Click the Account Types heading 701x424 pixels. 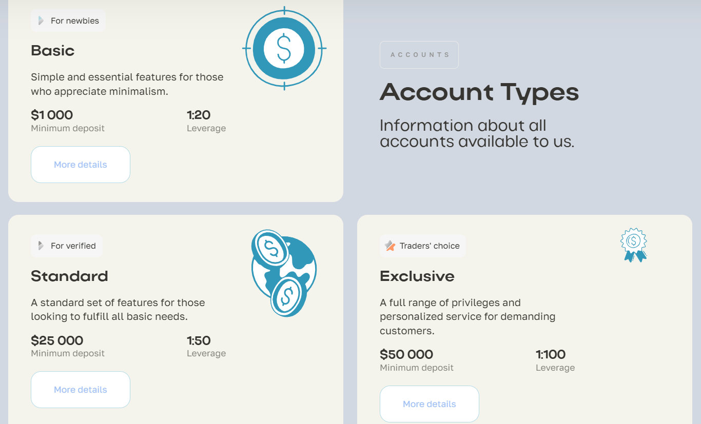[x=479, y=92]
